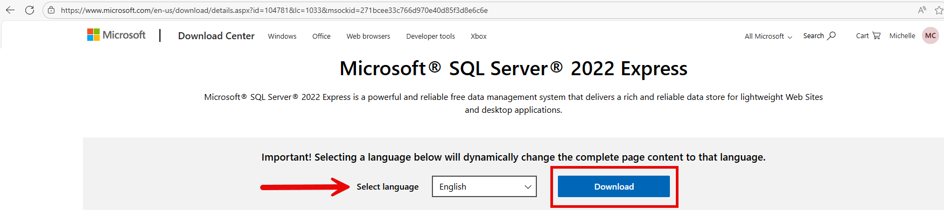The image size is (944, 217).
Task: Click the Select language label
Action: point(388,186)
